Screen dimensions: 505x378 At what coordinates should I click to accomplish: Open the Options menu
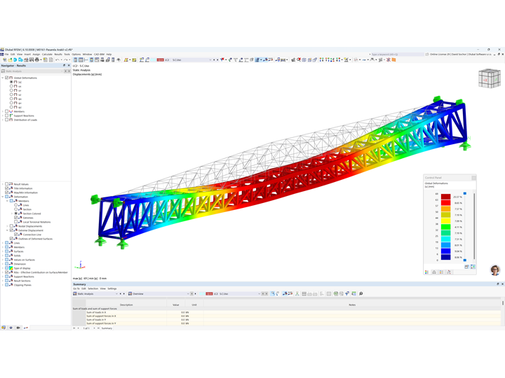76,55
